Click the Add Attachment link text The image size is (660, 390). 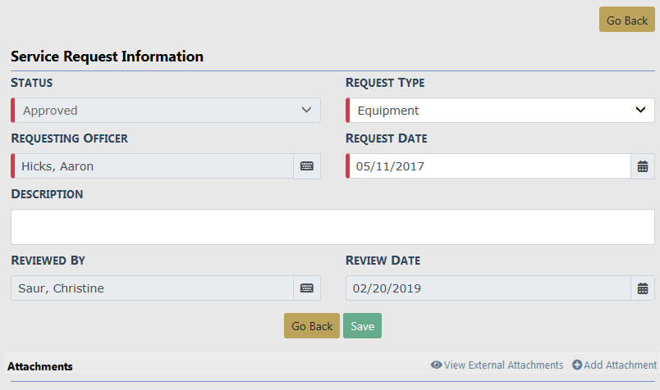[621, 365]
